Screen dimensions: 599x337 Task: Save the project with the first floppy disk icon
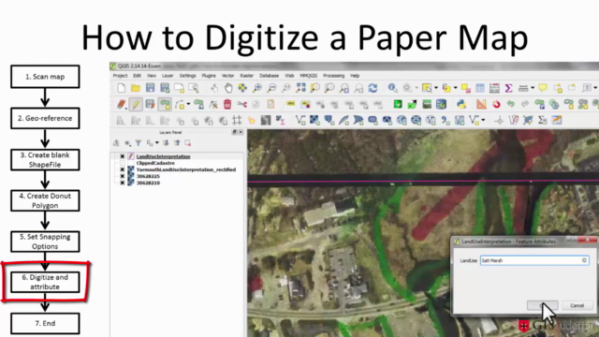tap(150, 88)
